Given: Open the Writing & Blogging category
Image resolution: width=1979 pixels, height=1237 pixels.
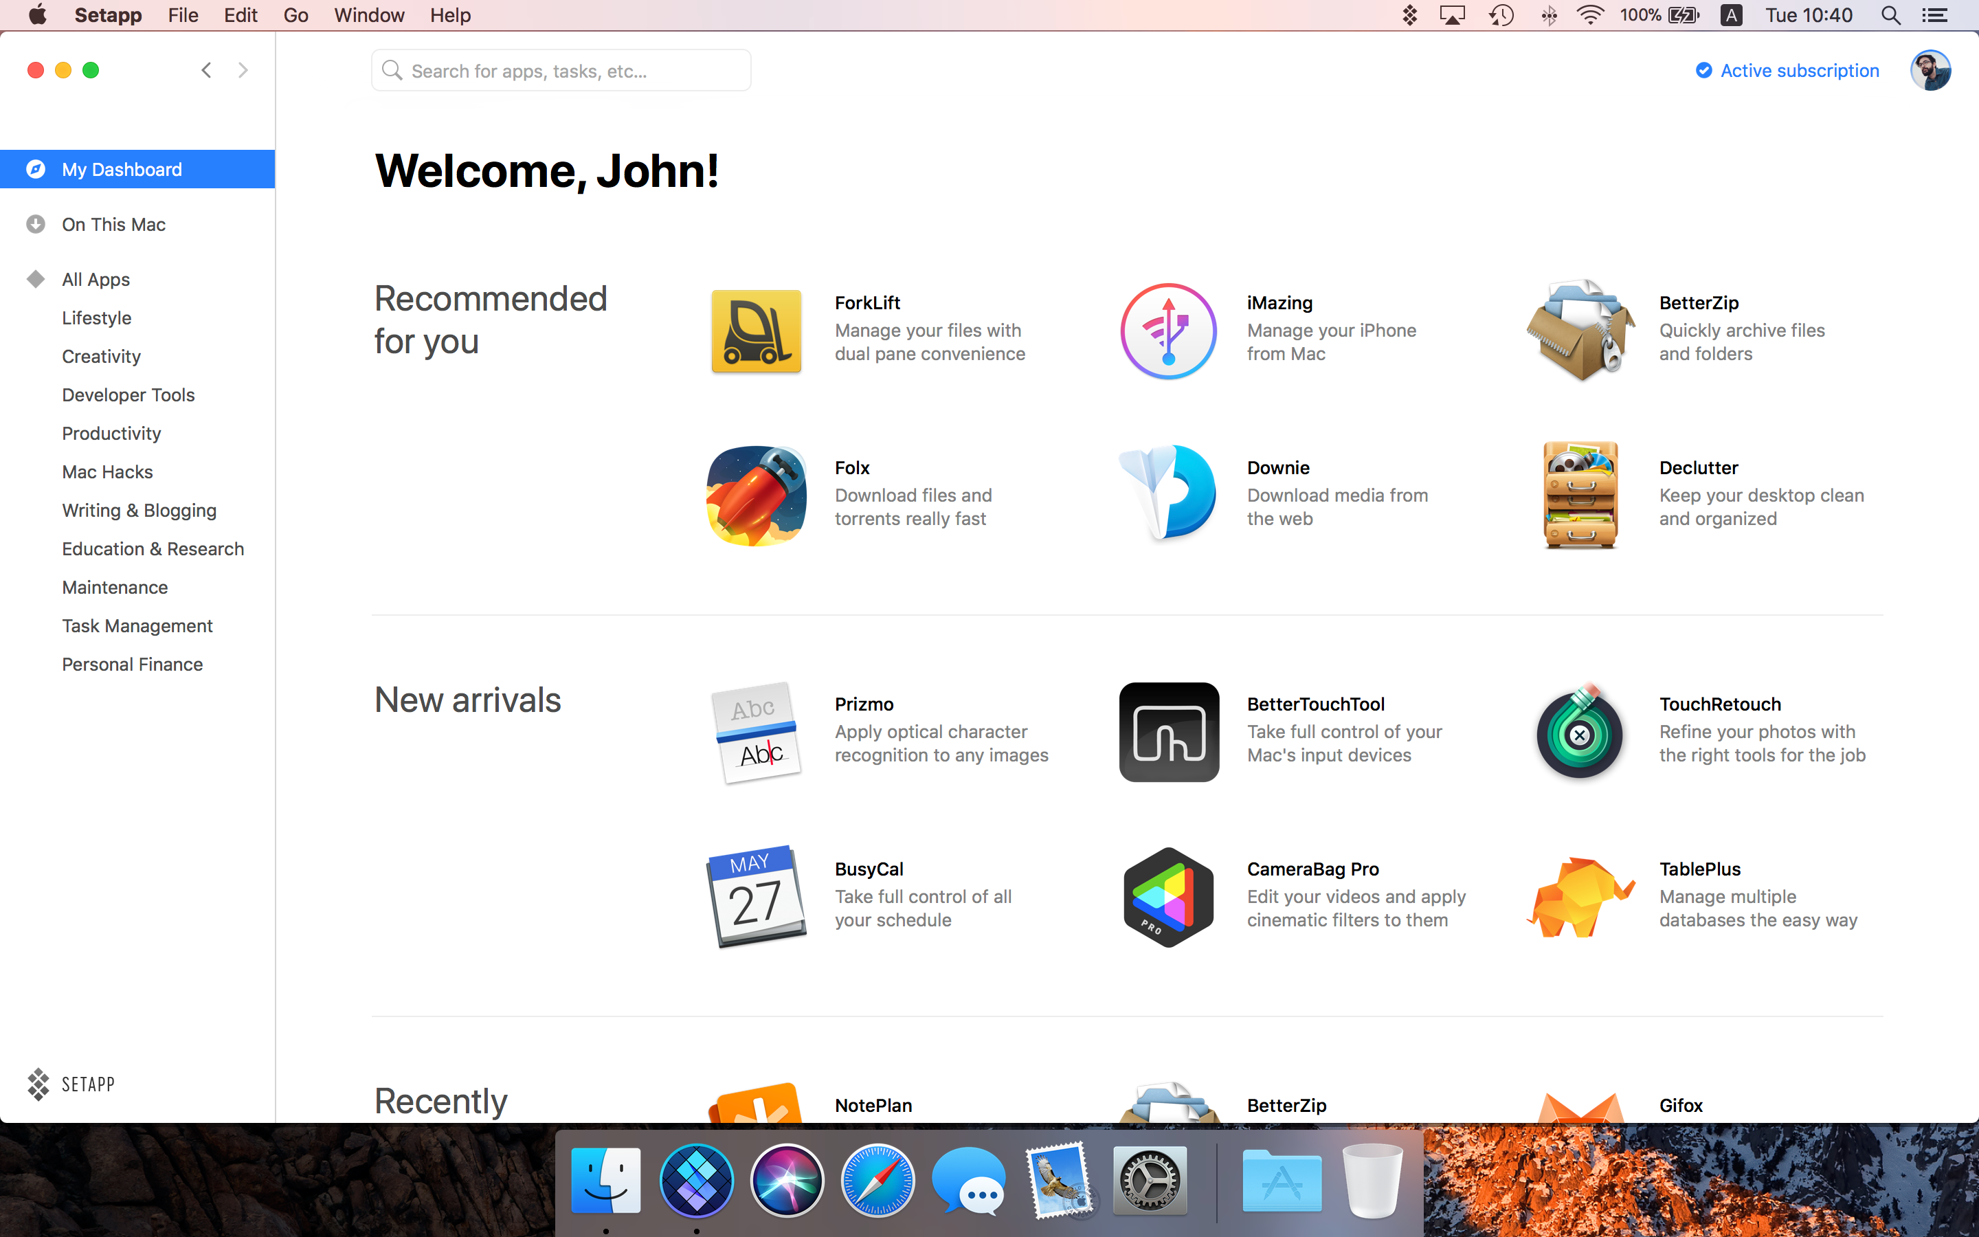Looking at the screenshot, I should pos(139,510).
